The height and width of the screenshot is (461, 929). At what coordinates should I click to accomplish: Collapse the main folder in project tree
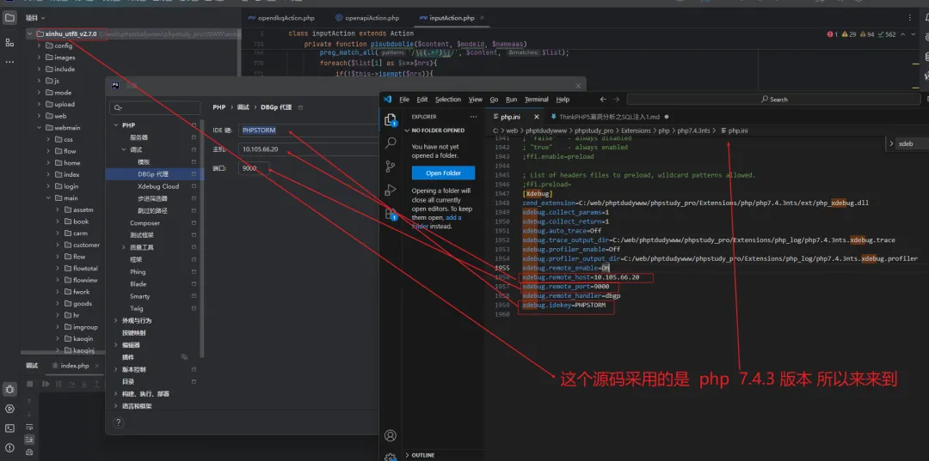point(48,198)
